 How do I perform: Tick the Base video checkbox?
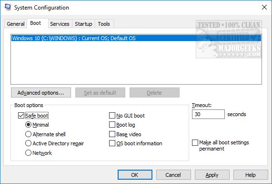112,134
